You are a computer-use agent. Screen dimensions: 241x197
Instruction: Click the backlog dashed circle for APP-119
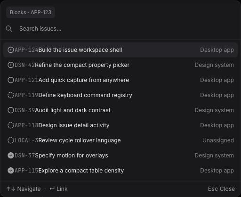11,95
